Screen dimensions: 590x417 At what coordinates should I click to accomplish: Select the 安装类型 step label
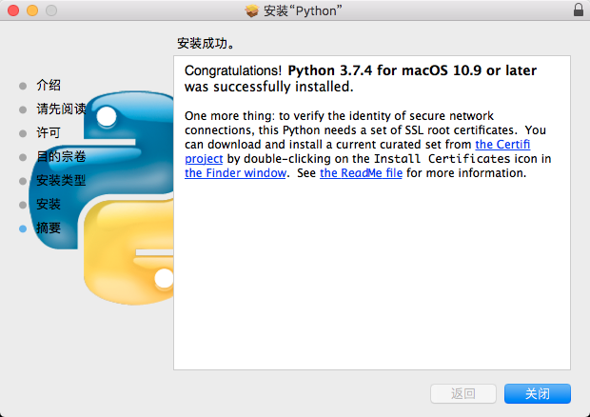(61, 180)
